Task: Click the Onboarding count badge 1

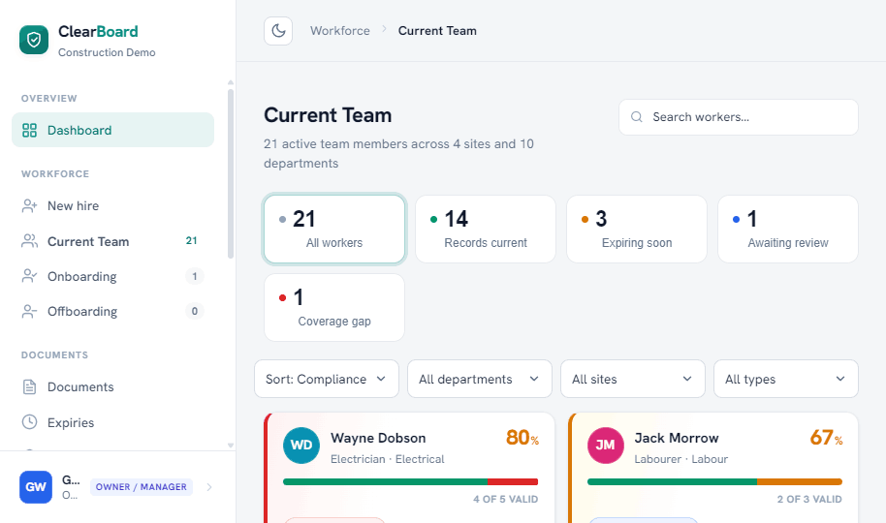Action: (x=195, y=276)
